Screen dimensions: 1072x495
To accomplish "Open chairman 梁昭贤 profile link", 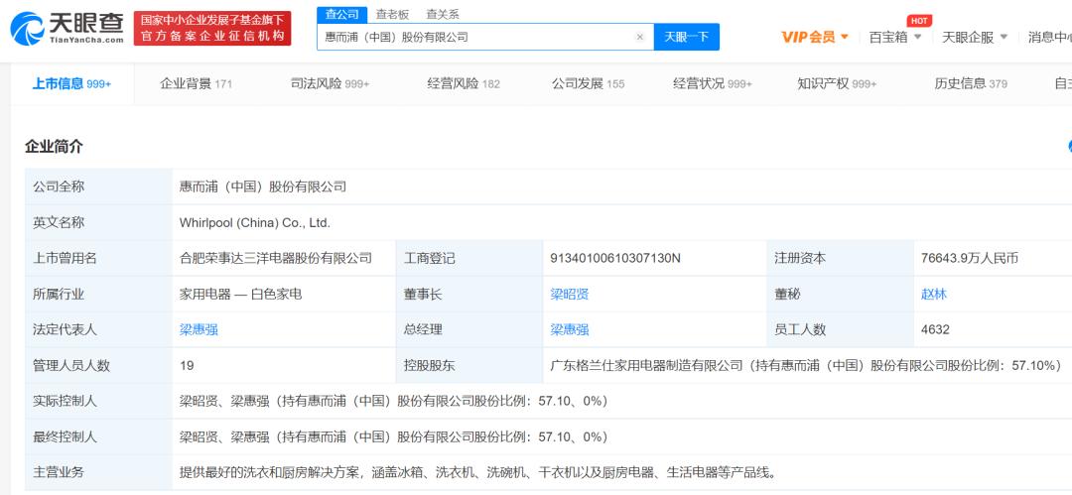I will pyautogui.click(x=570, y=295).
